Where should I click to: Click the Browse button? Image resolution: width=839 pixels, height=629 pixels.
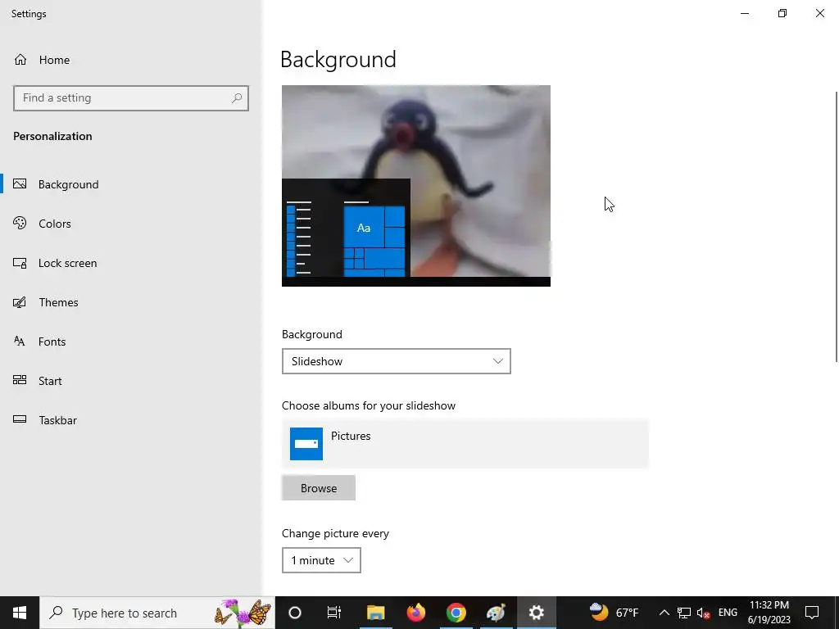319,488
